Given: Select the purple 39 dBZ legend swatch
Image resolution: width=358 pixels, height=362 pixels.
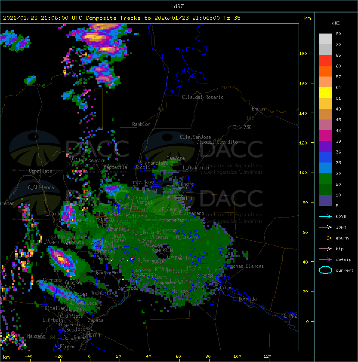Looking at the screenshot, I should (x=325, y=146).
